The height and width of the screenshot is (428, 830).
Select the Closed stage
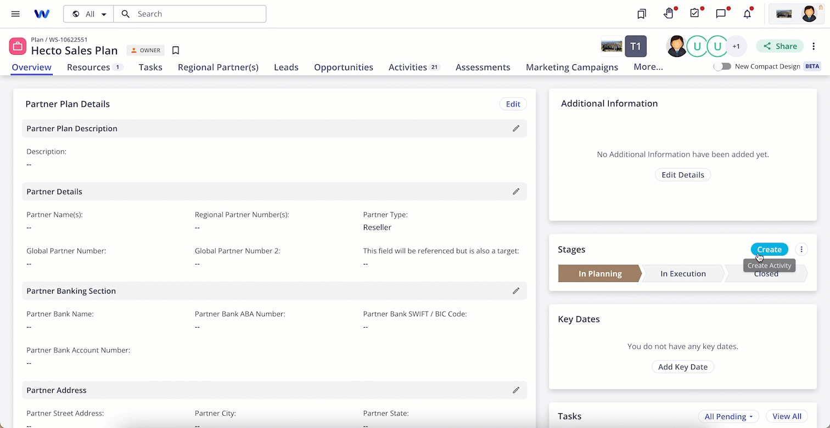click(x=766, y=274)
